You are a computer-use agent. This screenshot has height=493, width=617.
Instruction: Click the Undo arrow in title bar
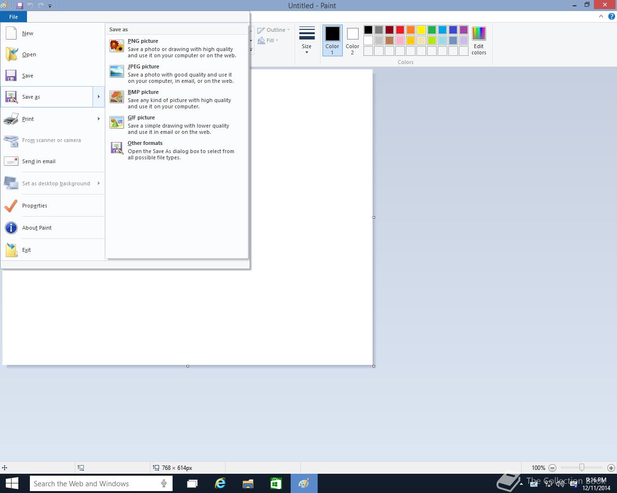30,6
